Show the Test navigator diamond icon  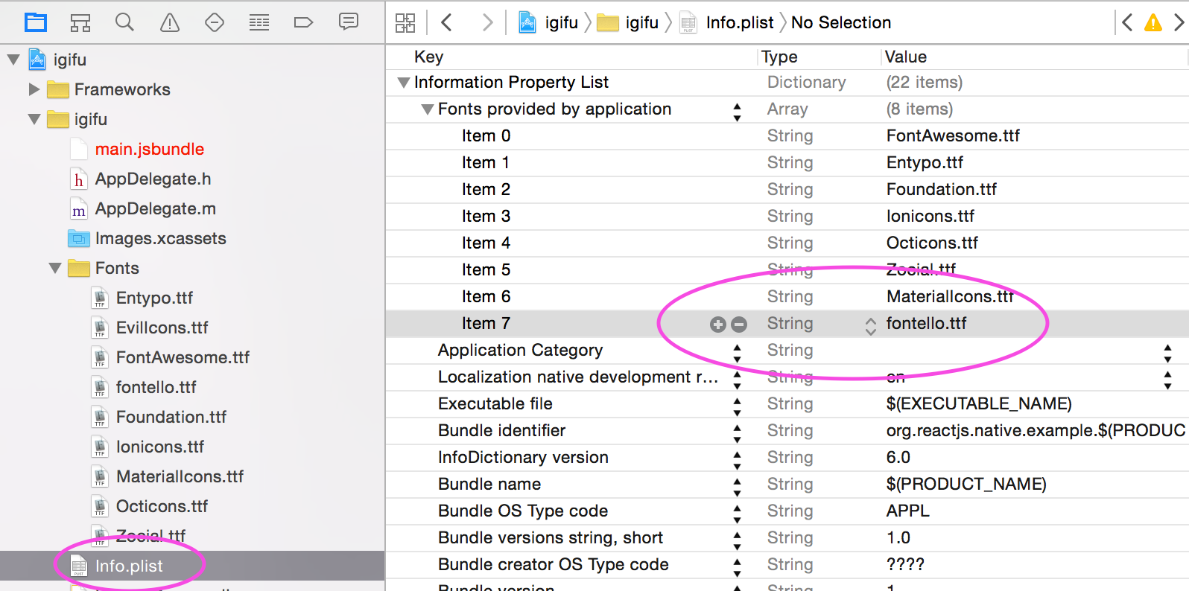point(215,22)
